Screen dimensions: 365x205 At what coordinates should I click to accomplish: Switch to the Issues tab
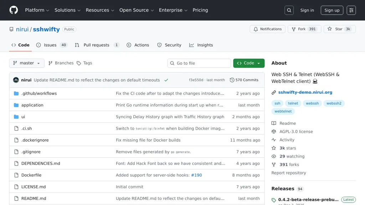pyautogui.click(x=52, y=45)
